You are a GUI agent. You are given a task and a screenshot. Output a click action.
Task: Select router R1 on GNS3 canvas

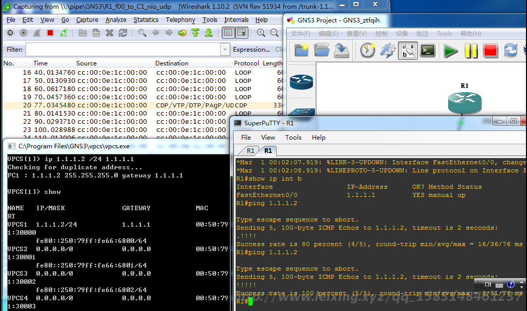coord(465,102)
